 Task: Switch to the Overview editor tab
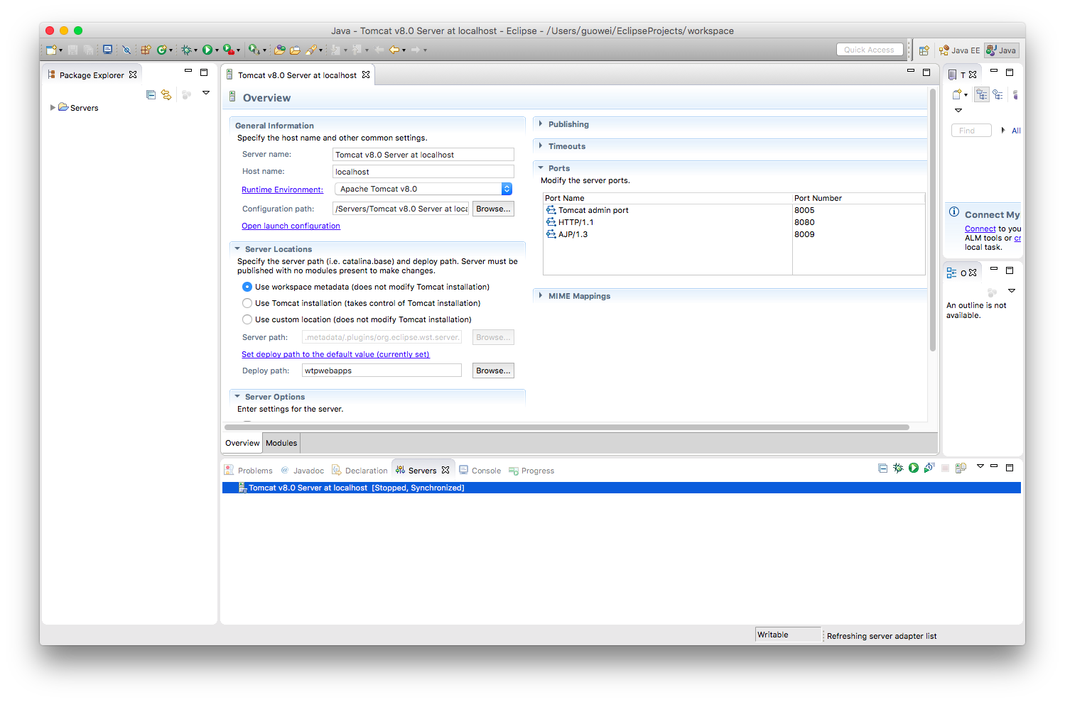click(242, 443)
